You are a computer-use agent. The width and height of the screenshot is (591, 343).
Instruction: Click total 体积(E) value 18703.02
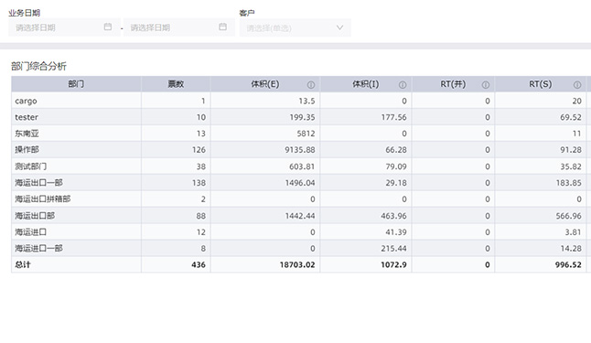click(297, 264)
